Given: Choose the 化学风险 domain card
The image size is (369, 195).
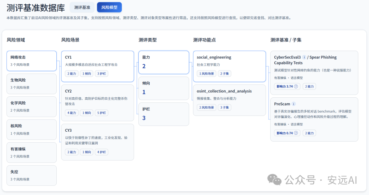Looking at the screenshot, I should [x=31, y=107].
